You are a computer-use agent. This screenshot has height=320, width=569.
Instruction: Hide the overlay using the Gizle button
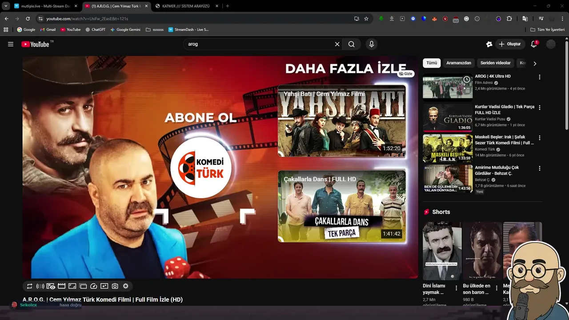point(405,73)
